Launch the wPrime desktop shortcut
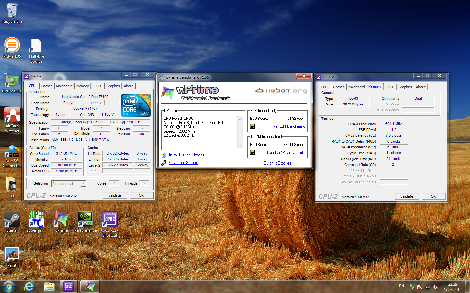Image resolution: width=470 pixels, height=293 pixels. pos(61,222)
